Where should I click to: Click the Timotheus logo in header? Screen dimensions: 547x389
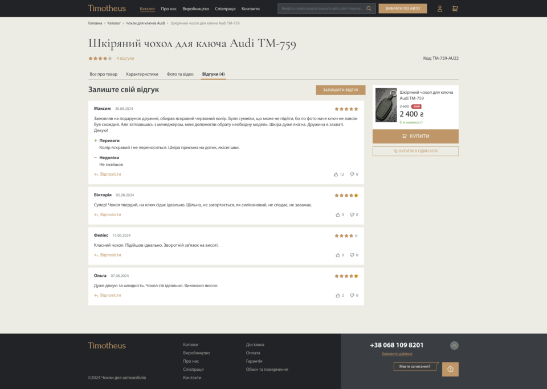(x=107, y=8)
